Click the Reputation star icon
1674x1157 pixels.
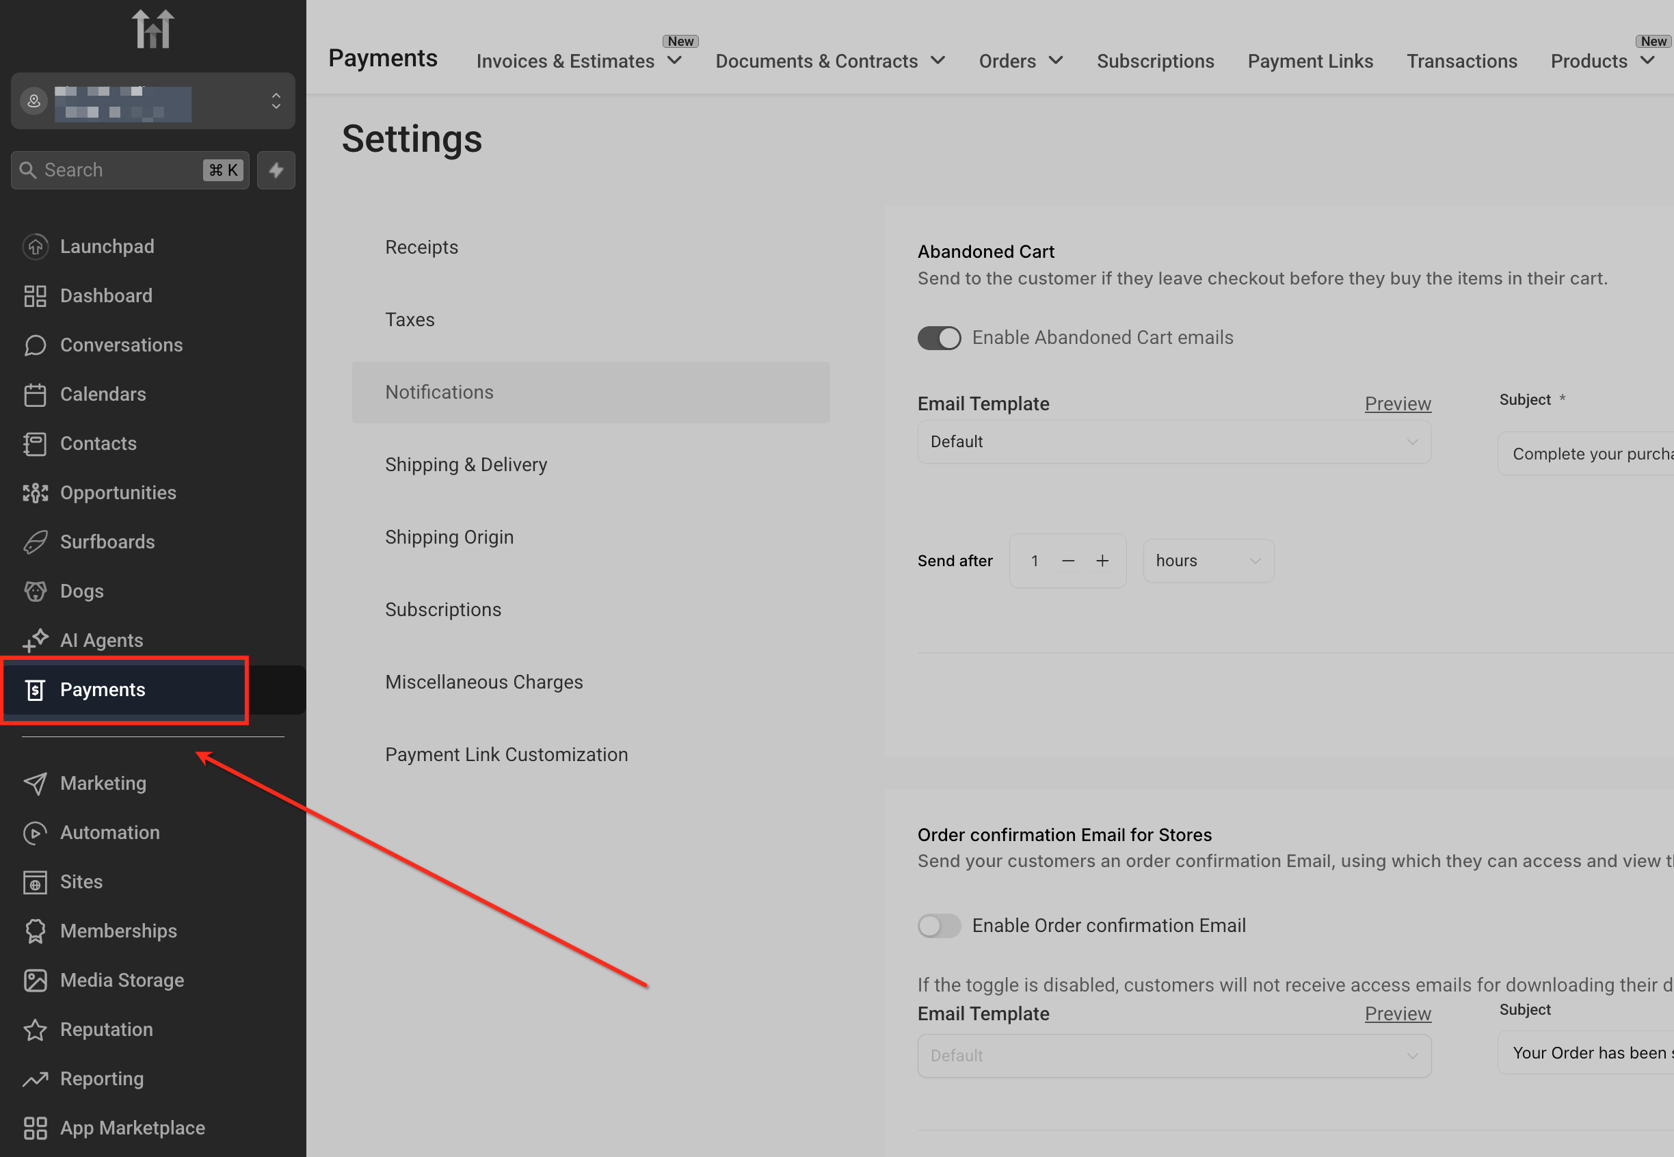(x=35, y=1029)
